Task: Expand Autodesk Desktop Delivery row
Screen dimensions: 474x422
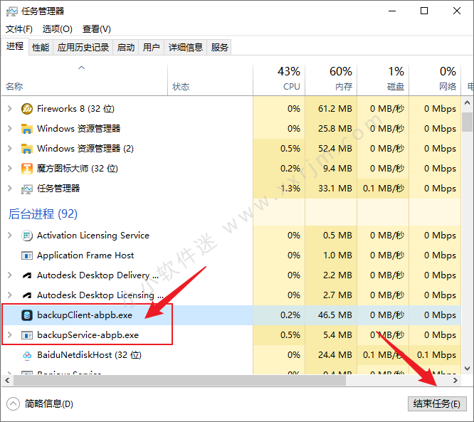Action: pyautogui.click(x=10, y=275)
